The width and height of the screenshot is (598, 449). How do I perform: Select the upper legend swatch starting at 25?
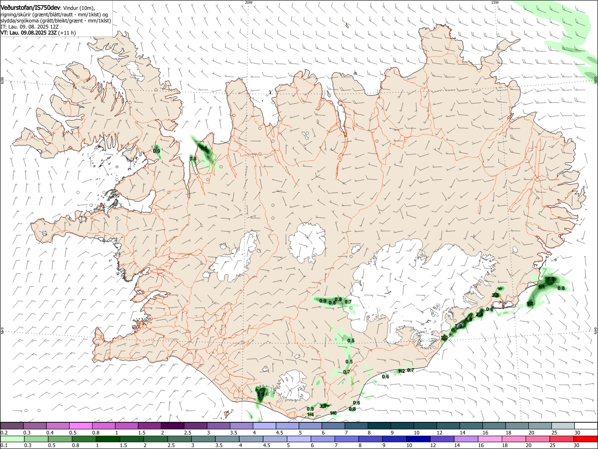pyautogui.click(x=563, y=426)
